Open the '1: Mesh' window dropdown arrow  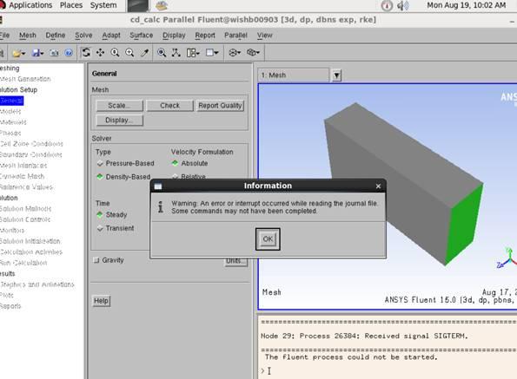pos(336,75)
